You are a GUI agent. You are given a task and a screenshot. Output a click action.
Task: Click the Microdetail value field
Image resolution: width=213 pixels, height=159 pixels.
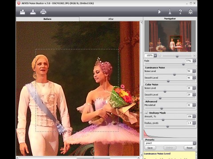click(x=189, y=105)
